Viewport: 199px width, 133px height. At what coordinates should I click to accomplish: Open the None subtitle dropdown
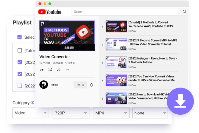150,113
